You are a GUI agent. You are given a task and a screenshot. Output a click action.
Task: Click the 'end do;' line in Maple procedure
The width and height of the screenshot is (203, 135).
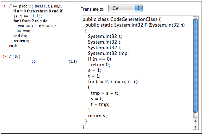click(x=20, y=36)
